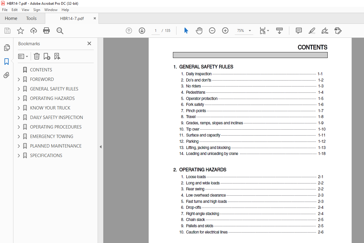Switch to the Home tab
364x243 pixels.
pyautogui.click(x=11, y=18)
